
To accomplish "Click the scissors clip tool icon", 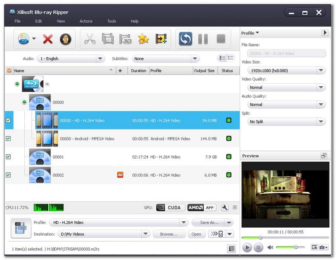I will [x=90, y=39].
